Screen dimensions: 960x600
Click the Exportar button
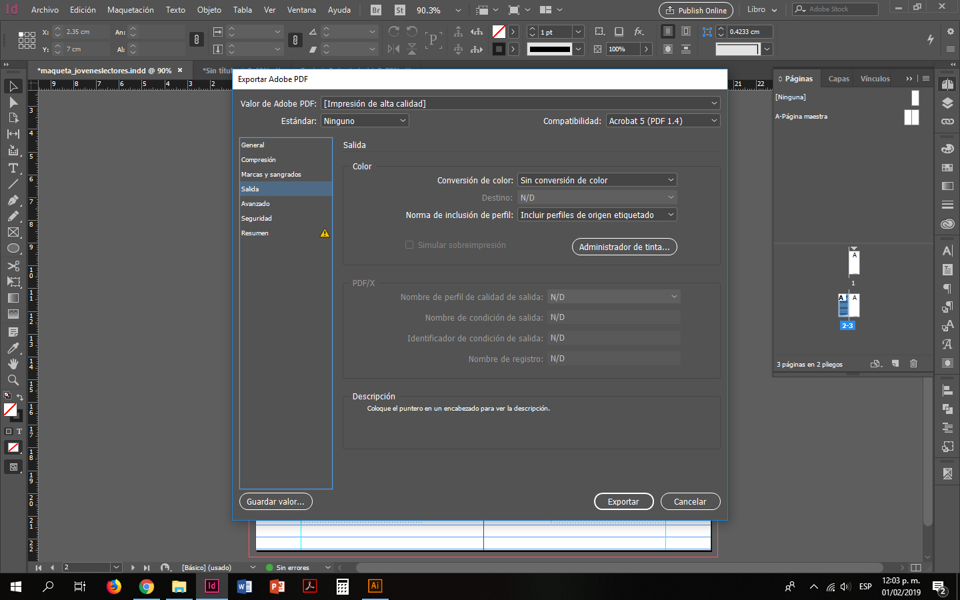623,501
